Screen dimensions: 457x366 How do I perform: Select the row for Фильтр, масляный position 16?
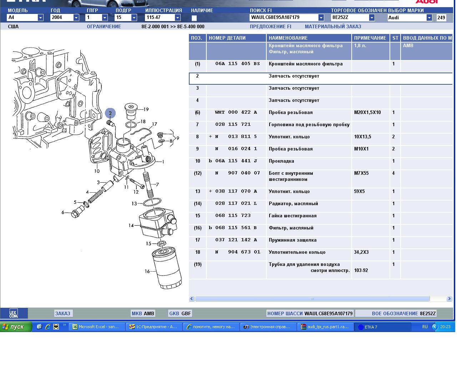coord(291,228)
